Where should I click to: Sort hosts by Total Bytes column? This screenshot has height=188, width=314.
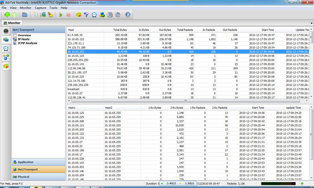coord(120,30)
